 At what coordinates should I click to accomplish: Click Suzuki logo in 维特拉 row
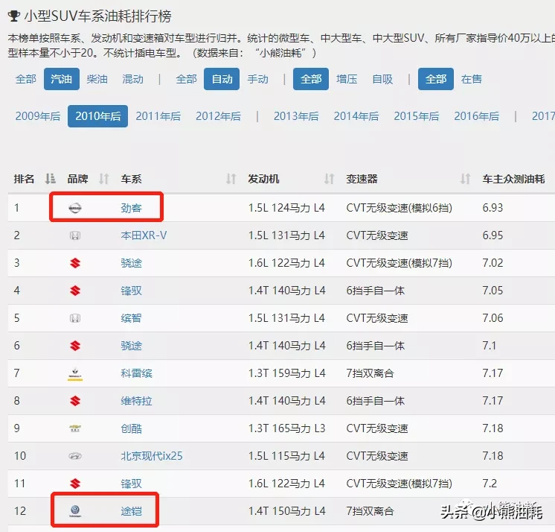point(75,401)
